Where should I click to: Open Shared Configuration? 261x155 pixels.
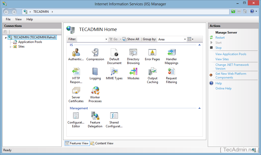pos(114,120)
